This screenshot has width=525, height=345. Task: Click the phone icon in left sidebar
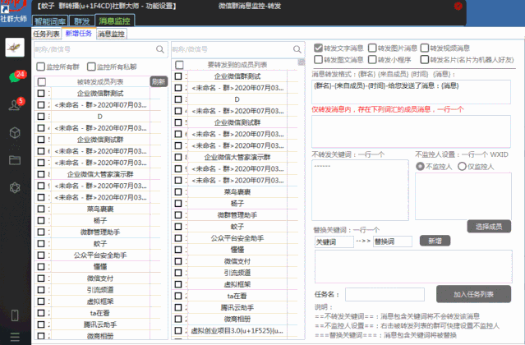(x=15, y=315)
